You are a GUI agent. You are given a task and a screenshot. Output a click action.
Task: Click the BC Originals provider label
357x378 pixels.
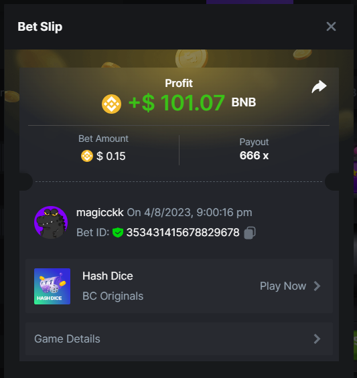pyautogui.click(x=113, y=296)
